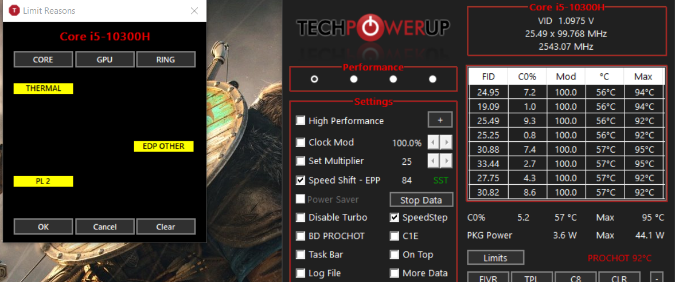Turn on the Log File checkbox
The image size is (675, 282).
(x=301, y=273)
